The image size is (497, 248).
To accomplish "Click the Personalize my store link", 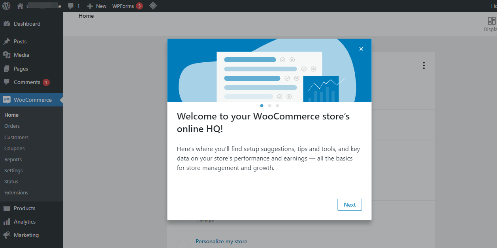I will [221, 241].
